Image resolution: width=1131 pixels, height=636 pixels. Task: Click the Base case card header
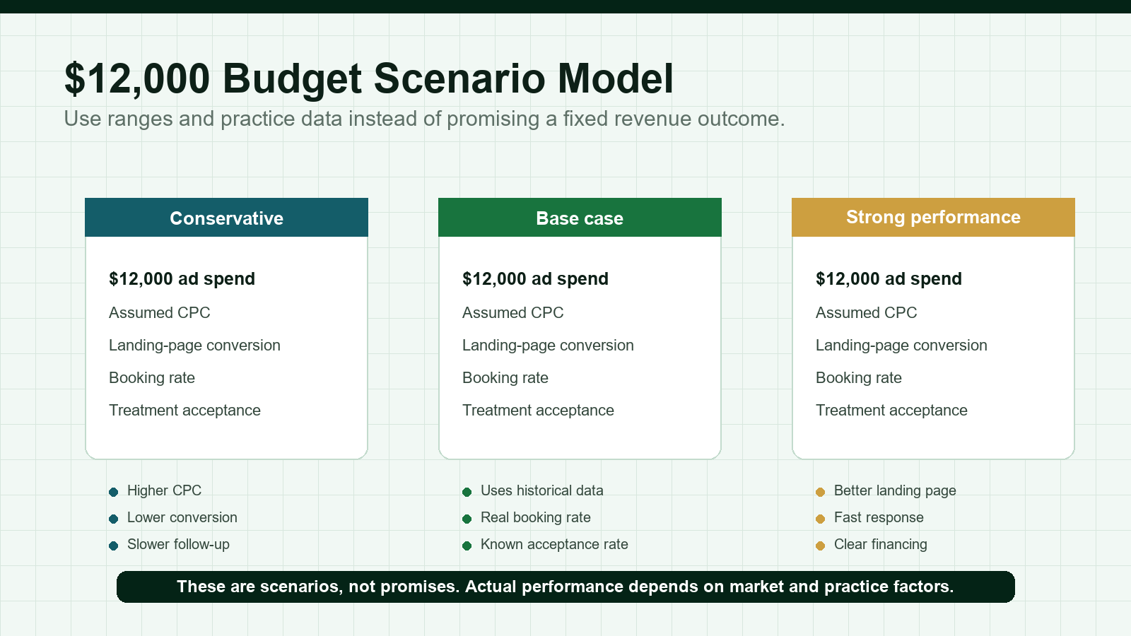pyautogui.click(x=580, y=218)
